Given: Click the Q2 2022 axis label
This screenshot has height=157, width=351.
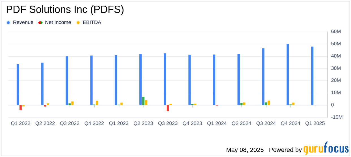Looking at the screenshot, I should (45, 123).
